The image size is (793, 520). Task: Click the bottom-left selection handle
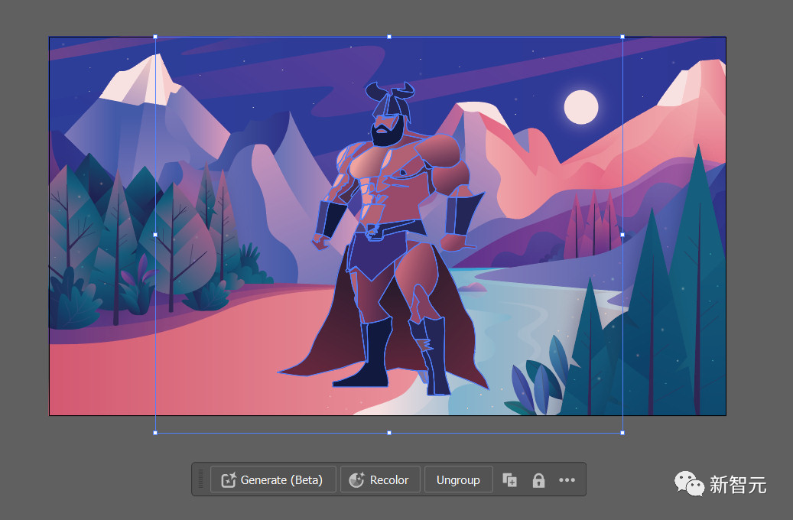tap(155, 433)
